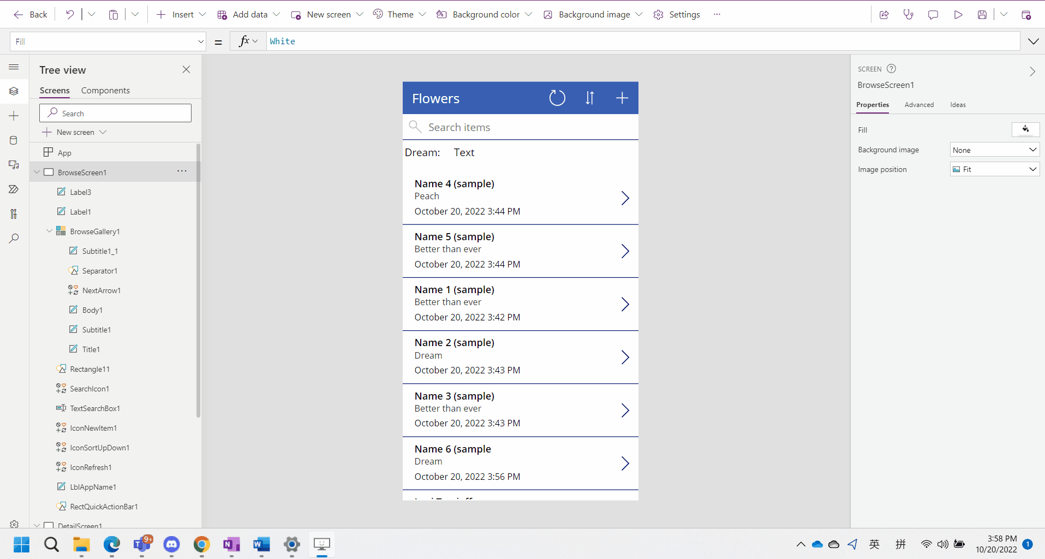Save the app using the save icon

pyautogui.click(x=982, y=15)
